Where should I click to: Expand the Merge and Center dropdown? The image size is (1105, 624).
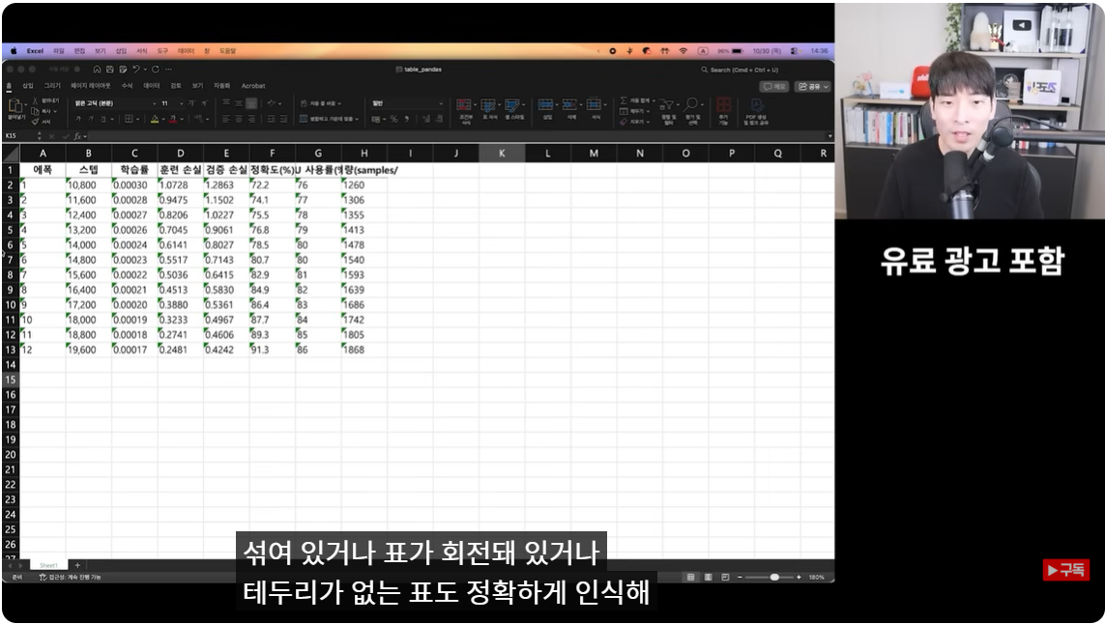coord(358,119)
